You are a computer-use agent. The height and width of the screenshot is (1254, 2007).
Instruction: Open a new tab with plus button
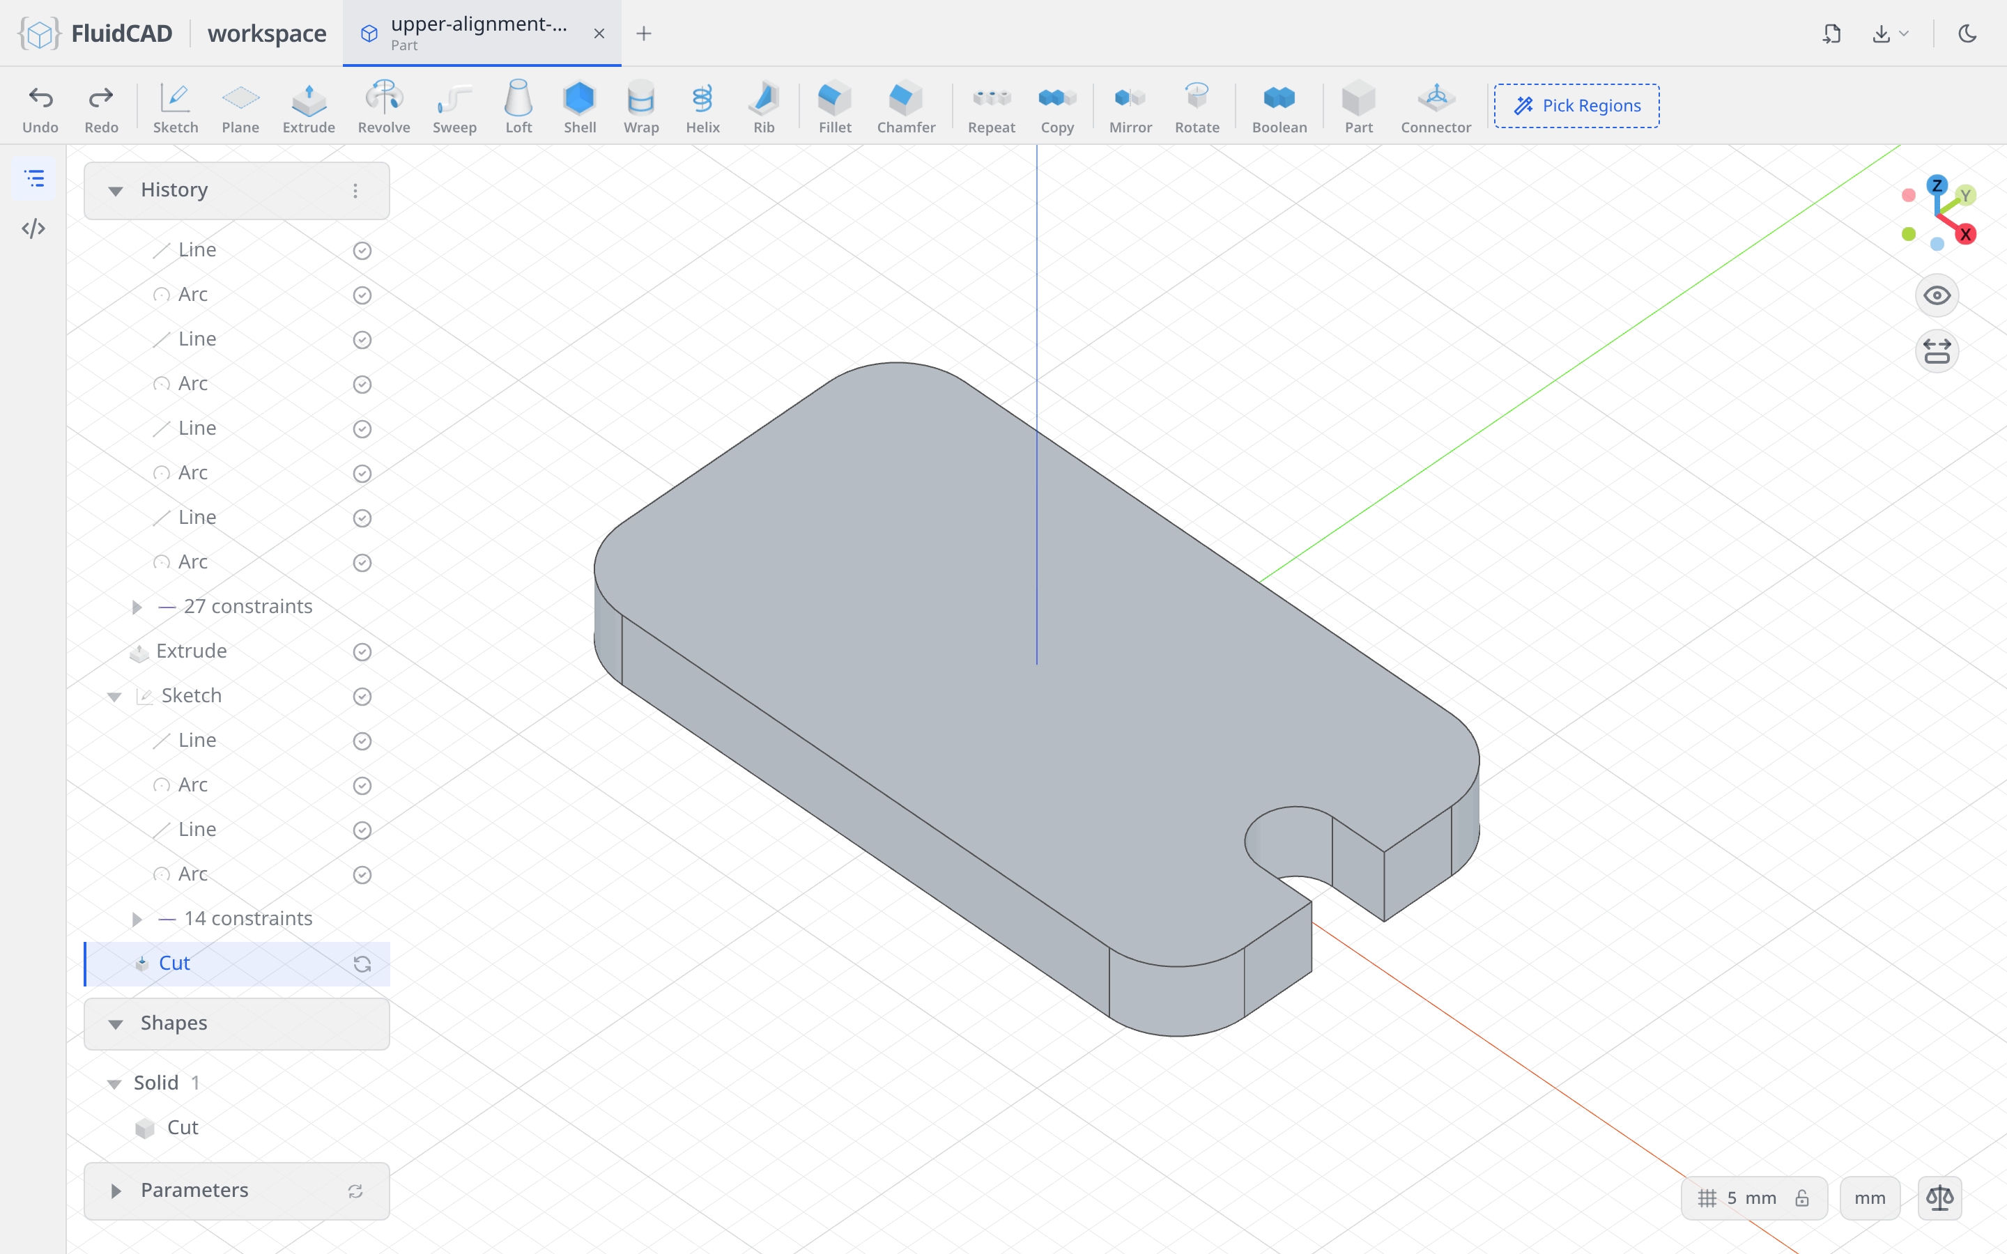click(x=644, y=33)
